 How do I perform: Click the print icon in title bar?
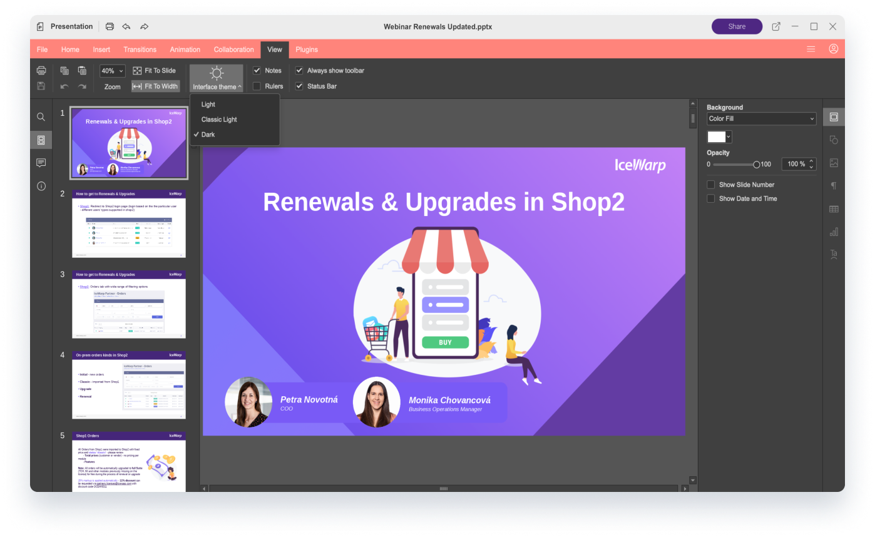(x=110, y=26)
